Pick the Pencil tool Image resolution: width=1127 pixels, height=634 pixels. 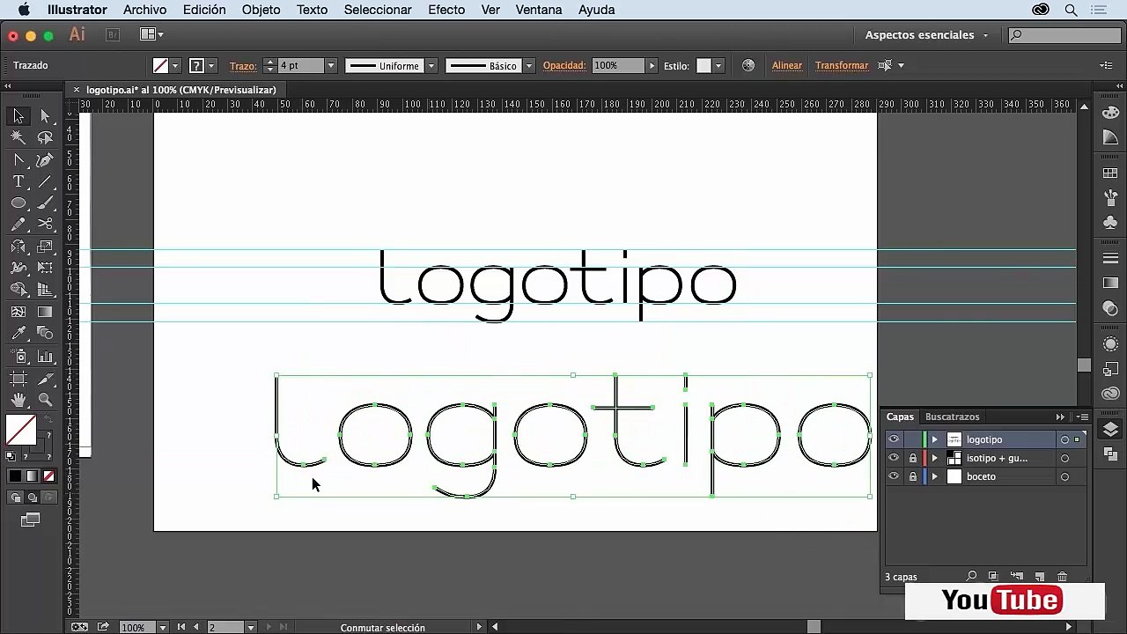click(x=18, y=225)
